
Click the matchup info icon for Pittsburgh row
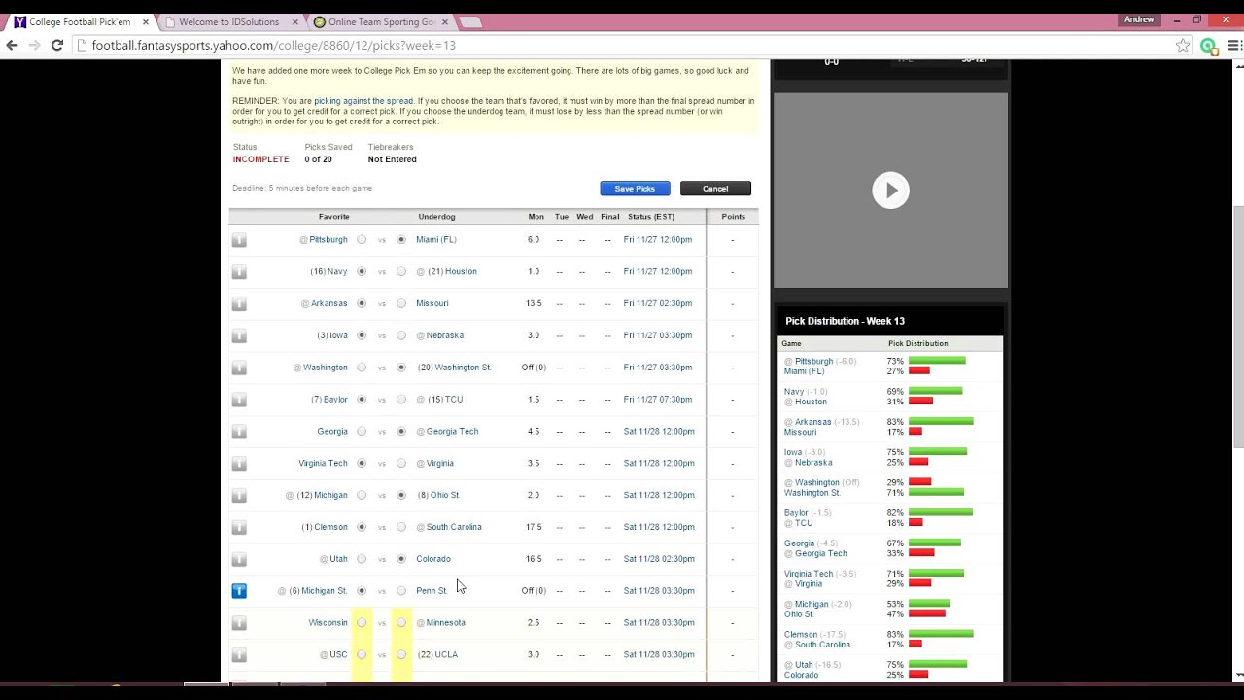pyautogui.click(x=239, y=240)
